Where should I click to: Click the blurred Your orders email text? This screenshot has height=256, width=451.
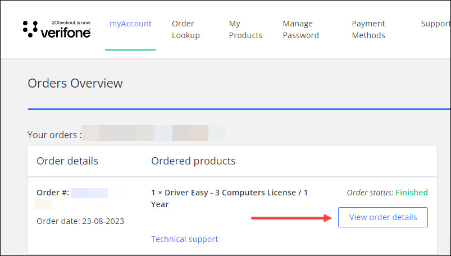[153, 134]
